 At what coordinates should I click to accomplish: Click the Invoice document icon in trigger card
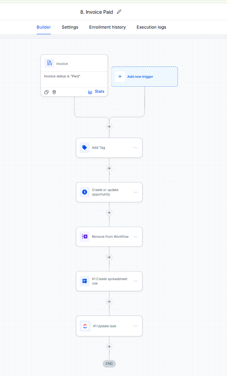50,63
